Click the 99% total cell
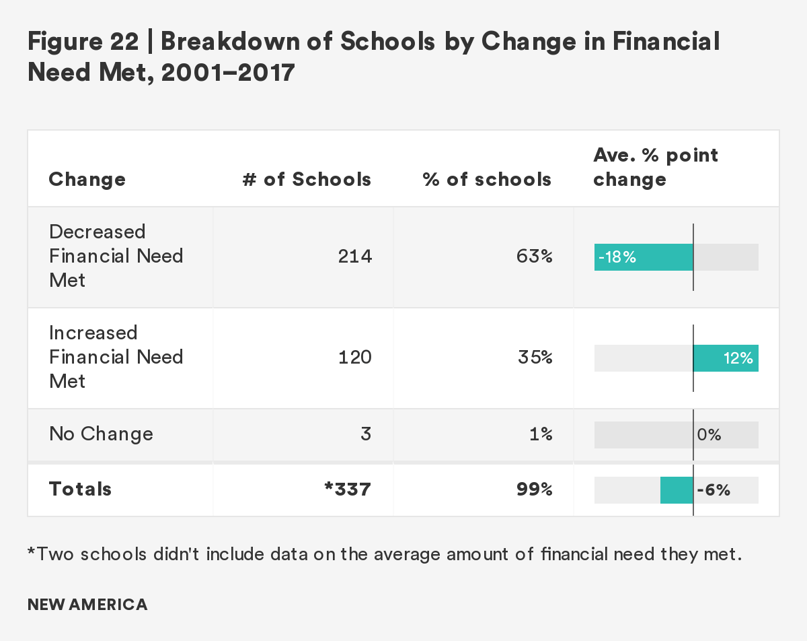 coord(535,489)
